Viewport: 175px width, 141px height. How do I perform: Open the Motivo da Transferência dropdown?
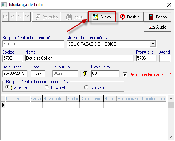(x=153, y=44)
